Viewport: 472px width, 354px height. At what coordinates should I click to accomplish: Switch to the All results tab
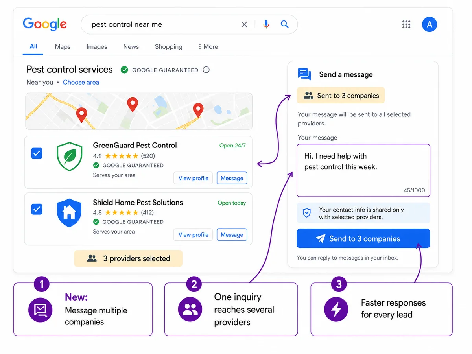click(x=33, y=46)
